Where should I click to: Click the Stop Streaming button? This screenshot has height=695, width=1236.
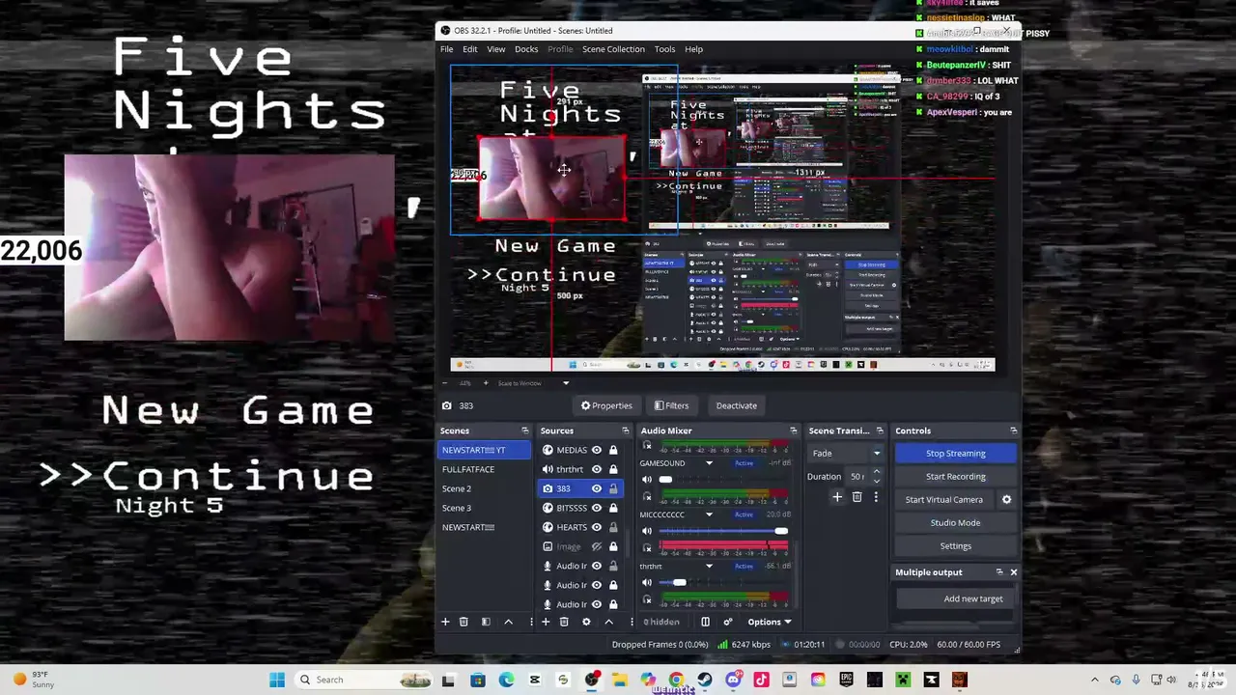[x=956, y=454]
